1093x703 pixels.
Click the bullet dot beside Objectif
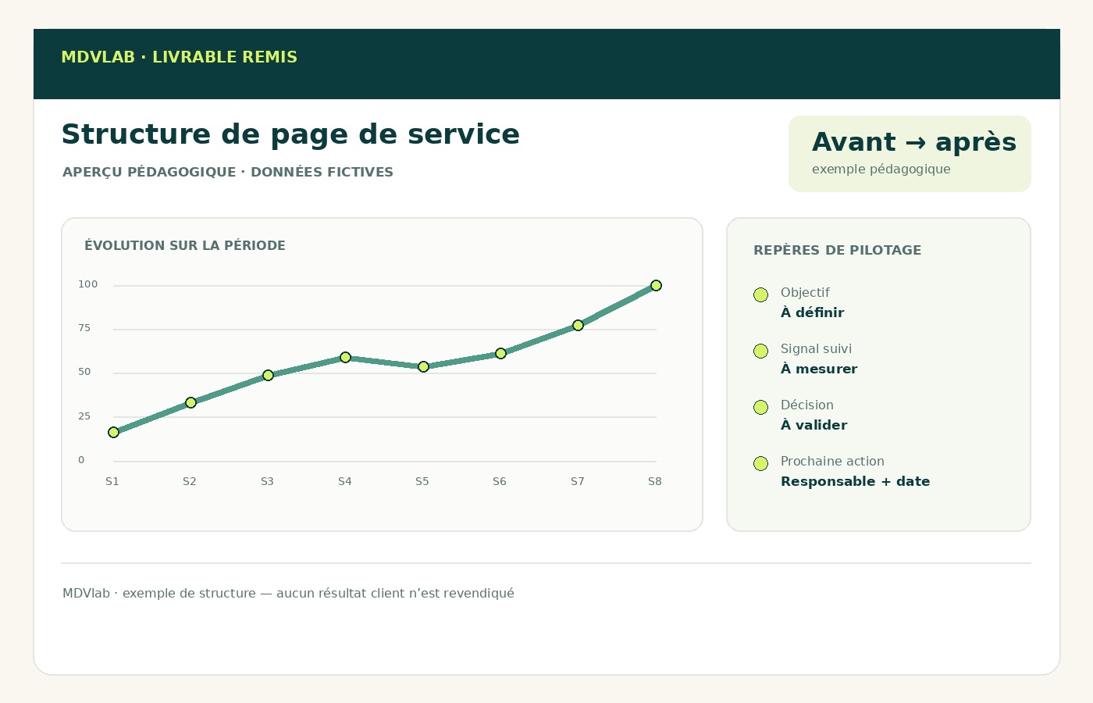[760, 294]
